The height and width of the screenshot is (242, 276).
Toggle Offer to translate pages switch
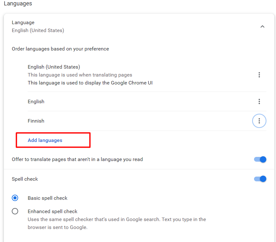[x=260, y=159]
